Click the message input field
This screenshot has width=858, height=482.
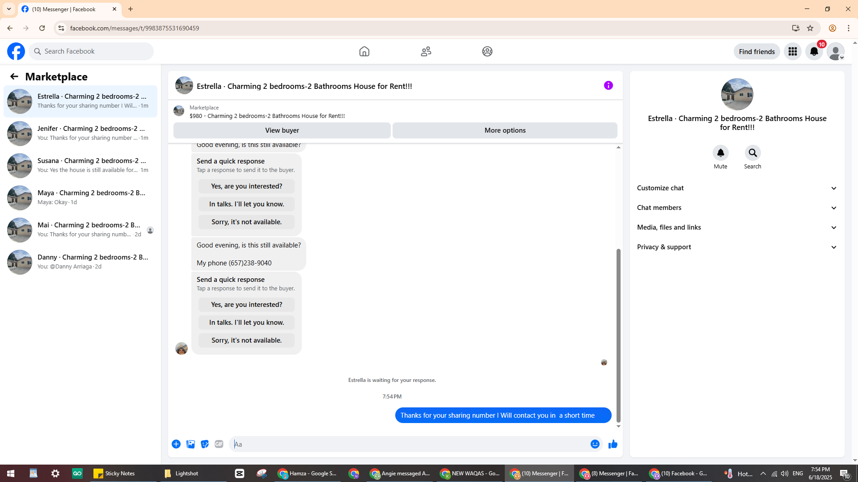[x=409, y=444]
